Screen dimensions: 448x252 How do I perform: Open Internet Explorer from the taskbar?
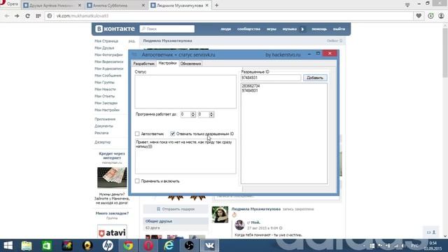point(169,246)
